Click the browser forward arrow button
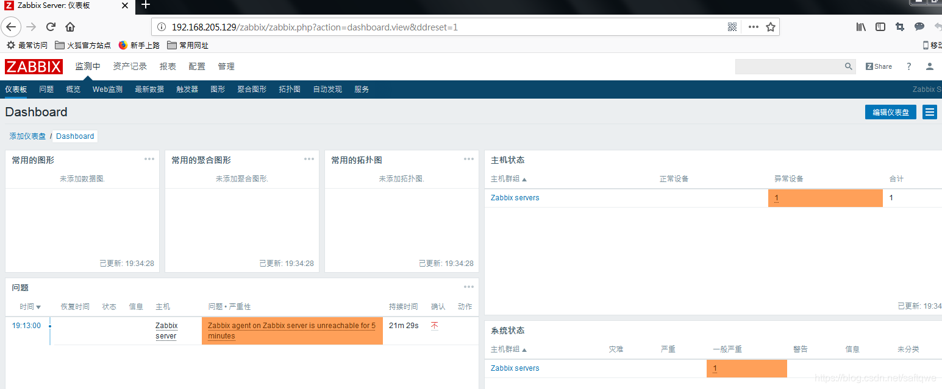 [31, 27]
